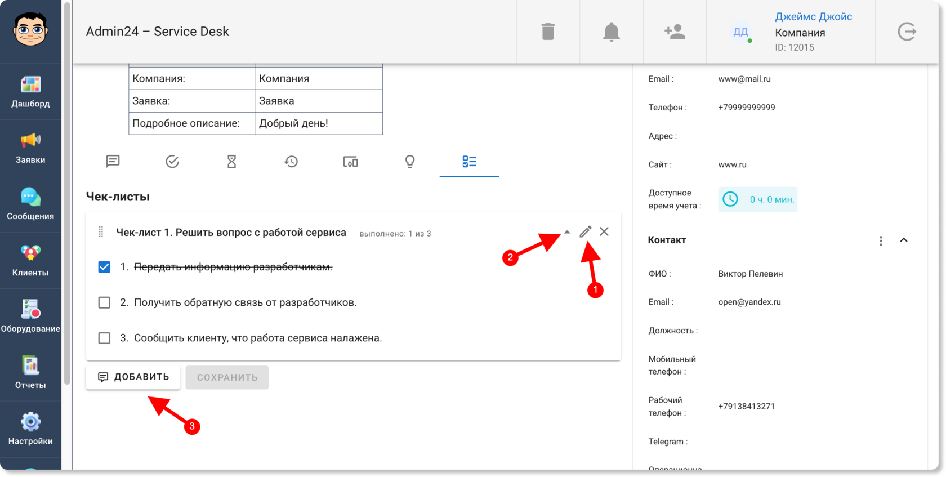Collapse the Контакт section chevron
This screenshot has height=477, width=946.
pos(904,240)
